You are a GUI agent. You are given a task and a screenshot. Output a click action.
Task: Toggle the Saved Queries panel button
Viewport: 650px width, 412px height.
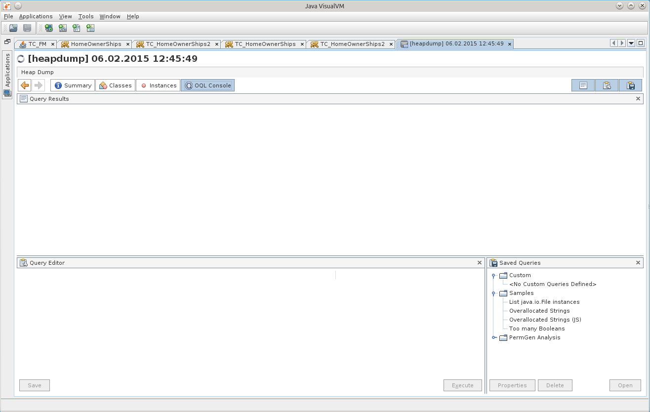click(x=630, y=85)
